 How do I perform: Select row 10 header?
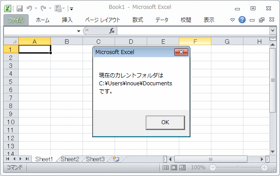[11, 122]
